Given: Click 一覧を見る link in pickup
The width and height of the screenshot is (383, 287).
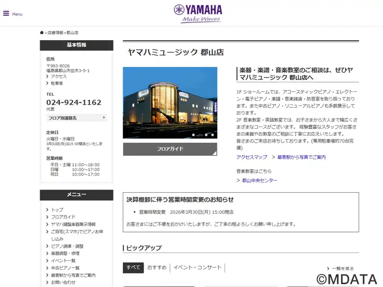Looking at the screenshot, I should [343, 268].
